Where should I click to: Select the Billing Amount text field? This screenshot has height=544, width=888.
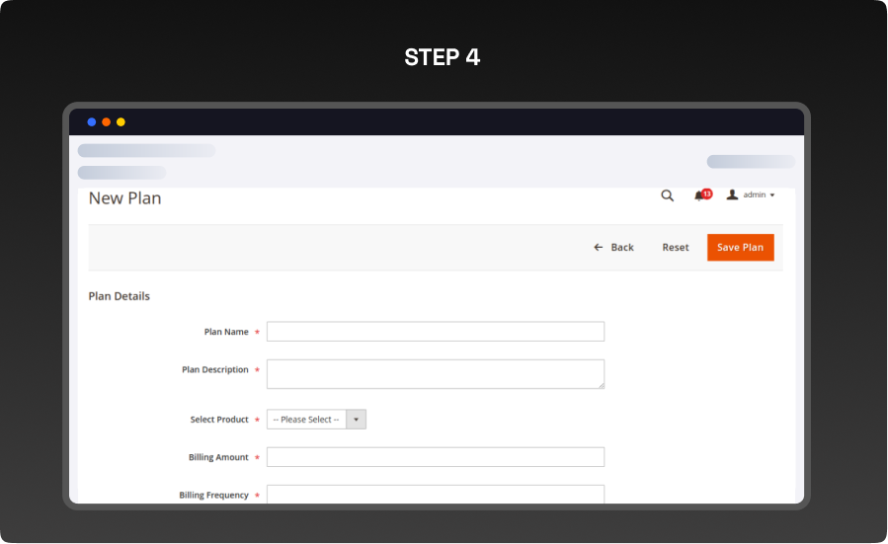pyautogui.click(x=435, y=457)
